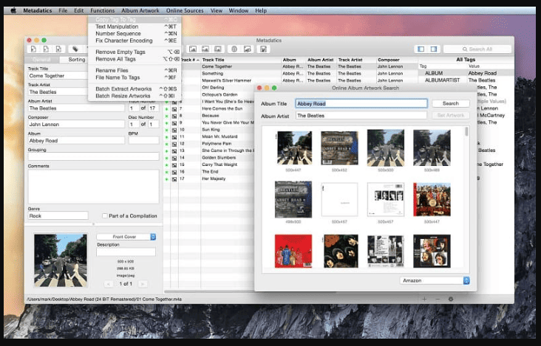Click the Set Artwork button
The height and width of the screenshot is (346, 541).
coord(451,115)
